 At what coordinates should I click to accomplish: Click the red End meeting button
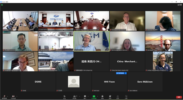pyautogui.click(x=179, y=97)
